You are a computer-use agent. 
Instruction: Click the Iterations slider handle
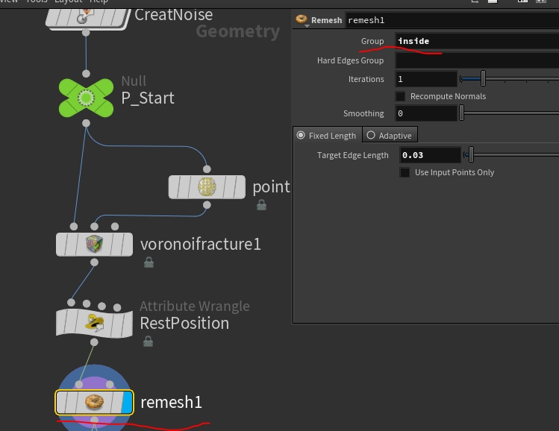483,78
